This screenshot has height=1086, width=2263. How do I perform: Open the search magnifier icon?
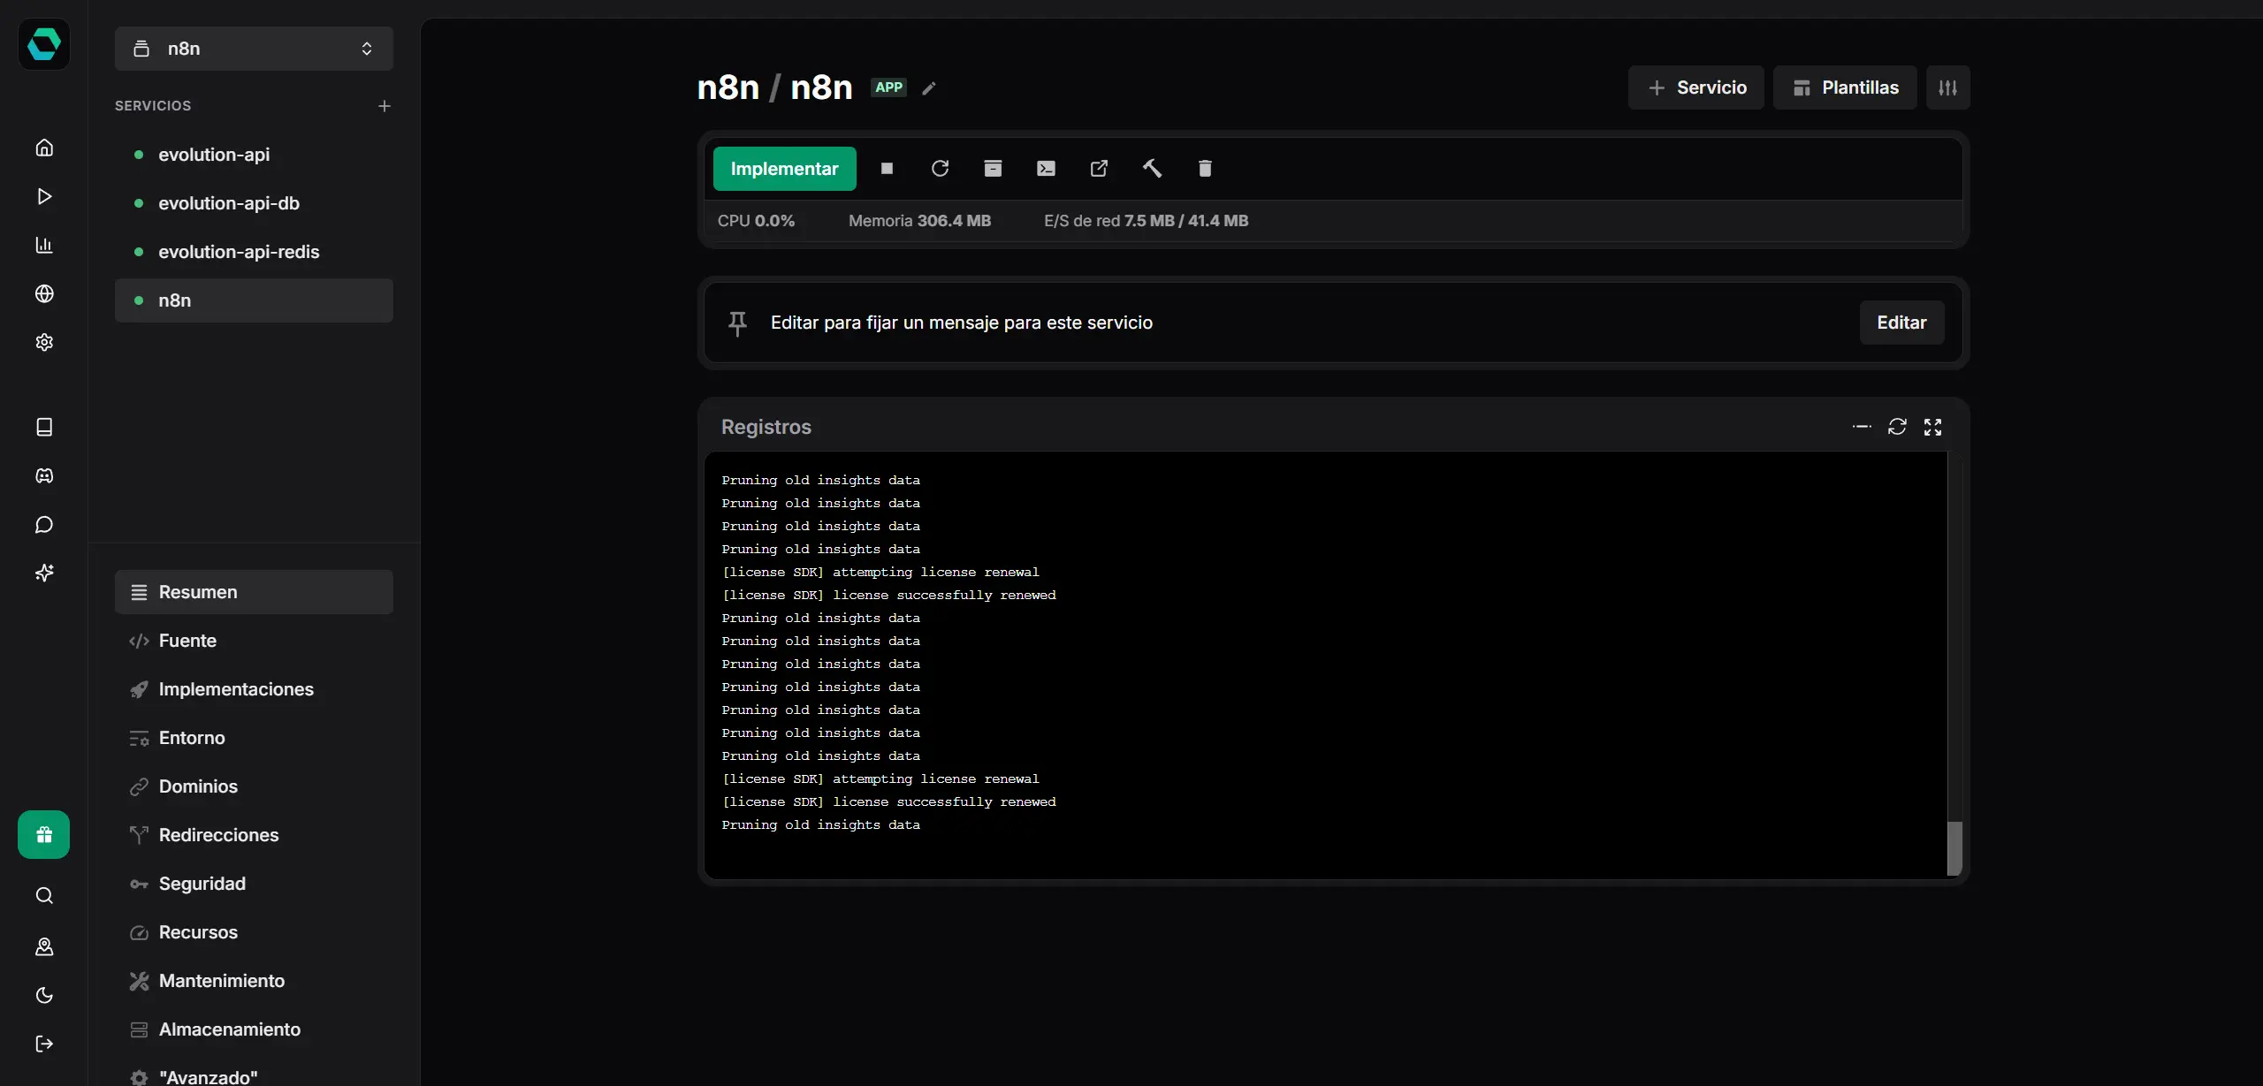click(x=44, y=896)
